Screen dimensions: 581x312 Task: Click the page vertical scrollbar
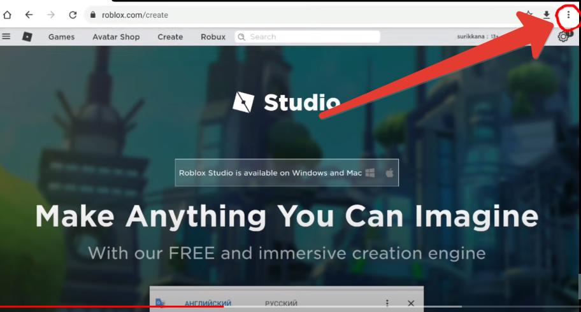pyautogui.click(x=579, y=287)
